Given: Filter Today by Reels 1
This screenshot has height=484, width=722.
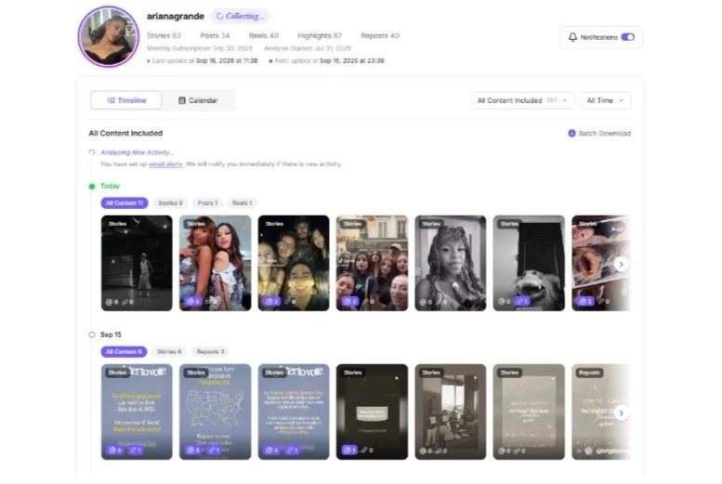Looking at the screenshot, I should pos(243,203).
